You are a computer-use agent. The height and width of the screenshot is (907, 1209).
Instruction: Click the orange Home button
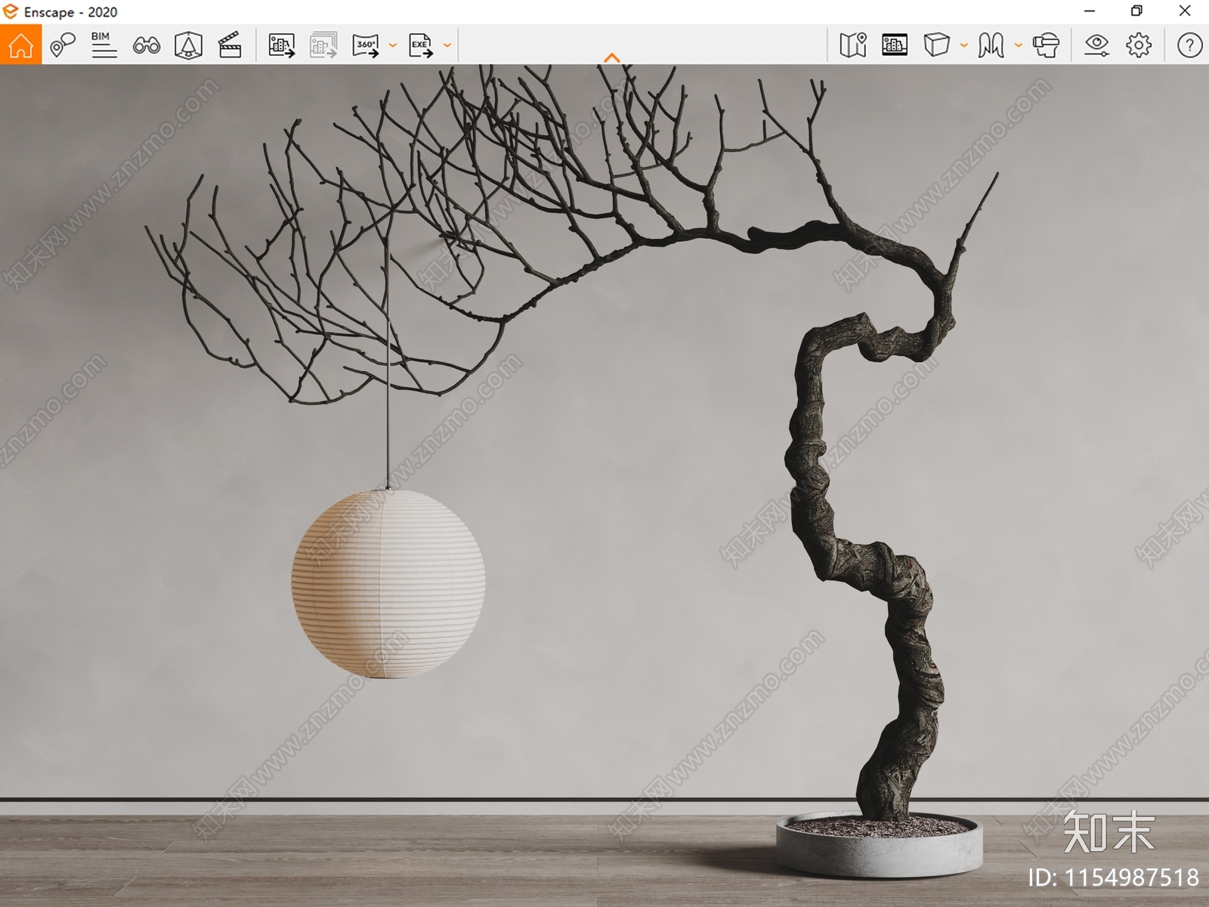[x=20, y=45]
